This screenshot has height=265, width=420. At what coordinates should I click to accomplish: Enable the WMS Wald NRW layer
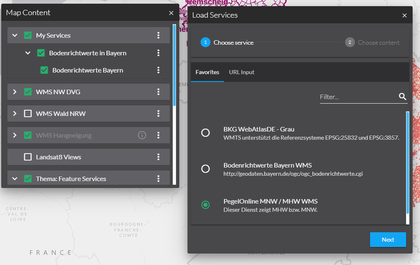27,113
